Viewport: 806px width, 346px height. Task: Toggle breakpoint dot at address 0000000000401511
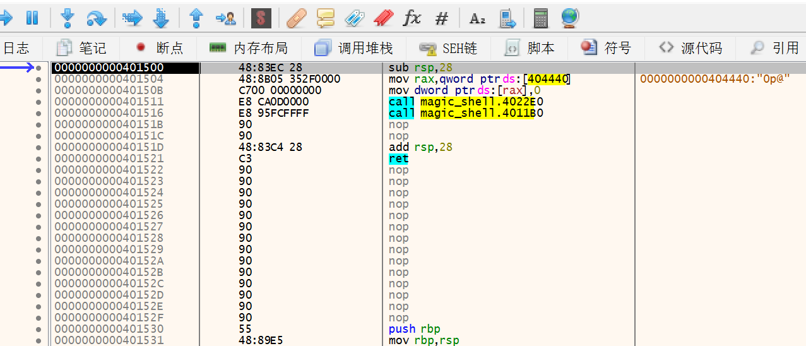tap(39, 102)
